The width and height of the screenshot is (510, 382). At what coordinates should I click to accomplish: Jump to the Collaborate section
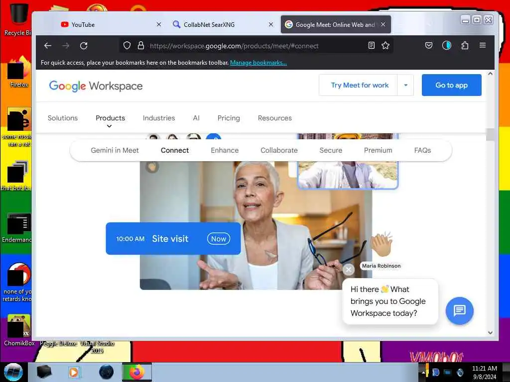[279, 150]
